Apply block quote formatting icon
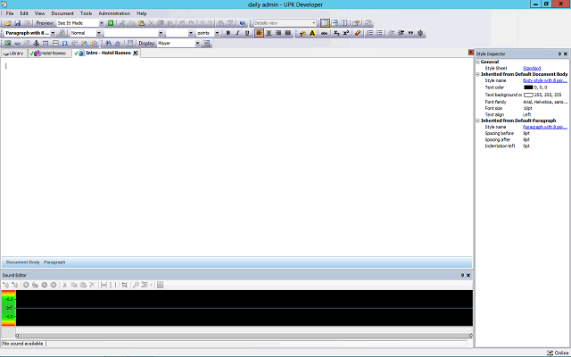 pos(410,33)
